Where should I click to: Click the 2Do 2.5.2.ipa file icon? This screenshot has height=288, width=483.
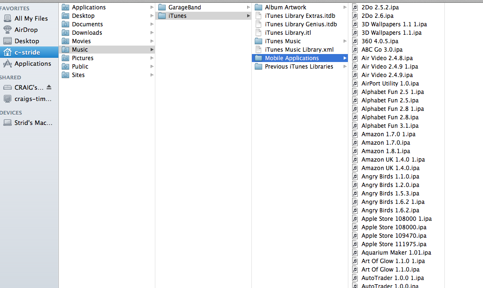[x=355, y=7]
